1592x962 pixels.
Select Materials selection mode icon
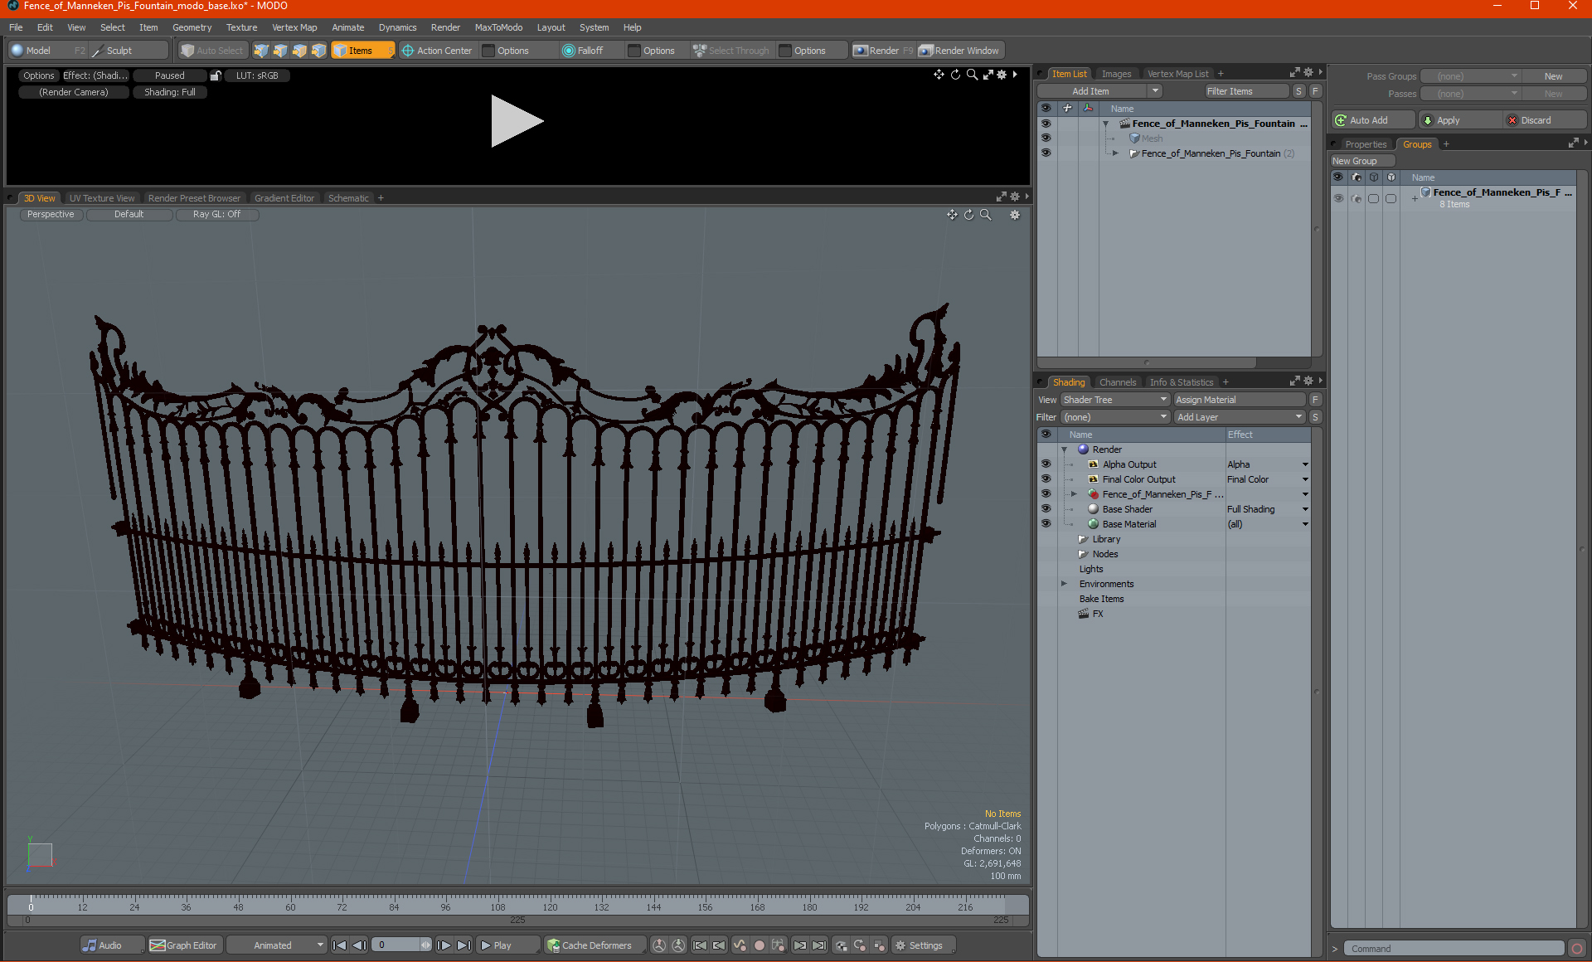[318, 51]
